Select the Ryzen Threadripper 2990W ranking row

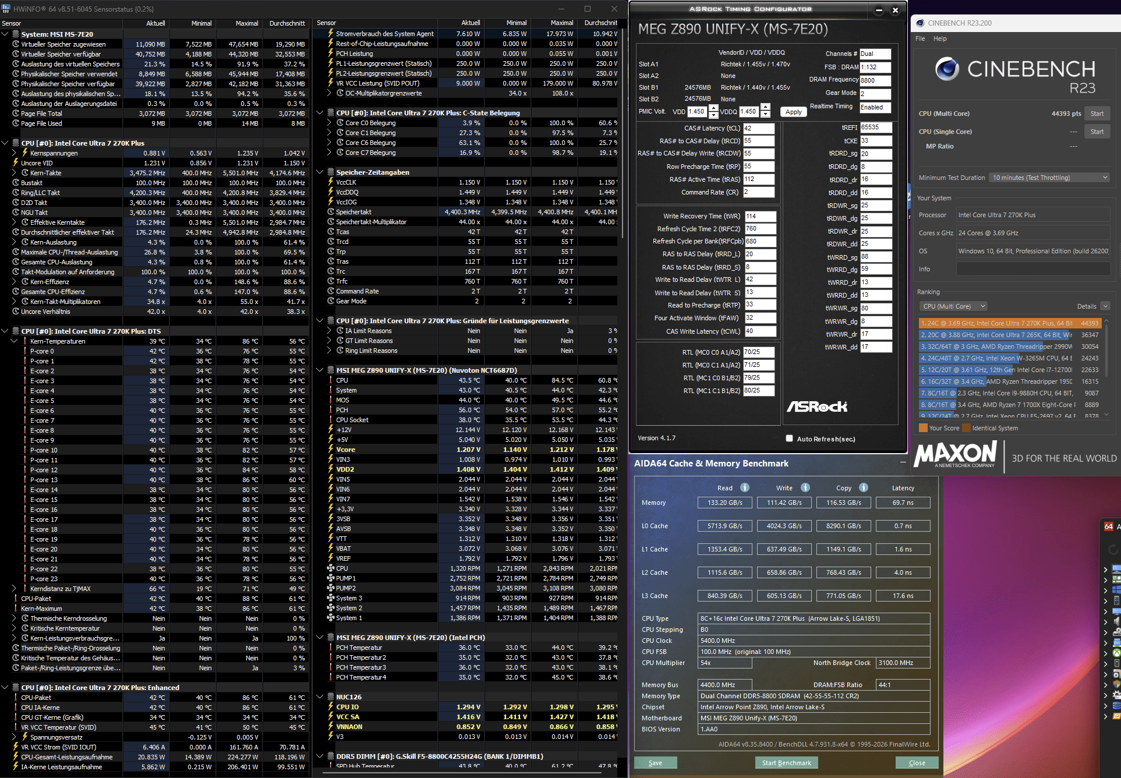1009,346
